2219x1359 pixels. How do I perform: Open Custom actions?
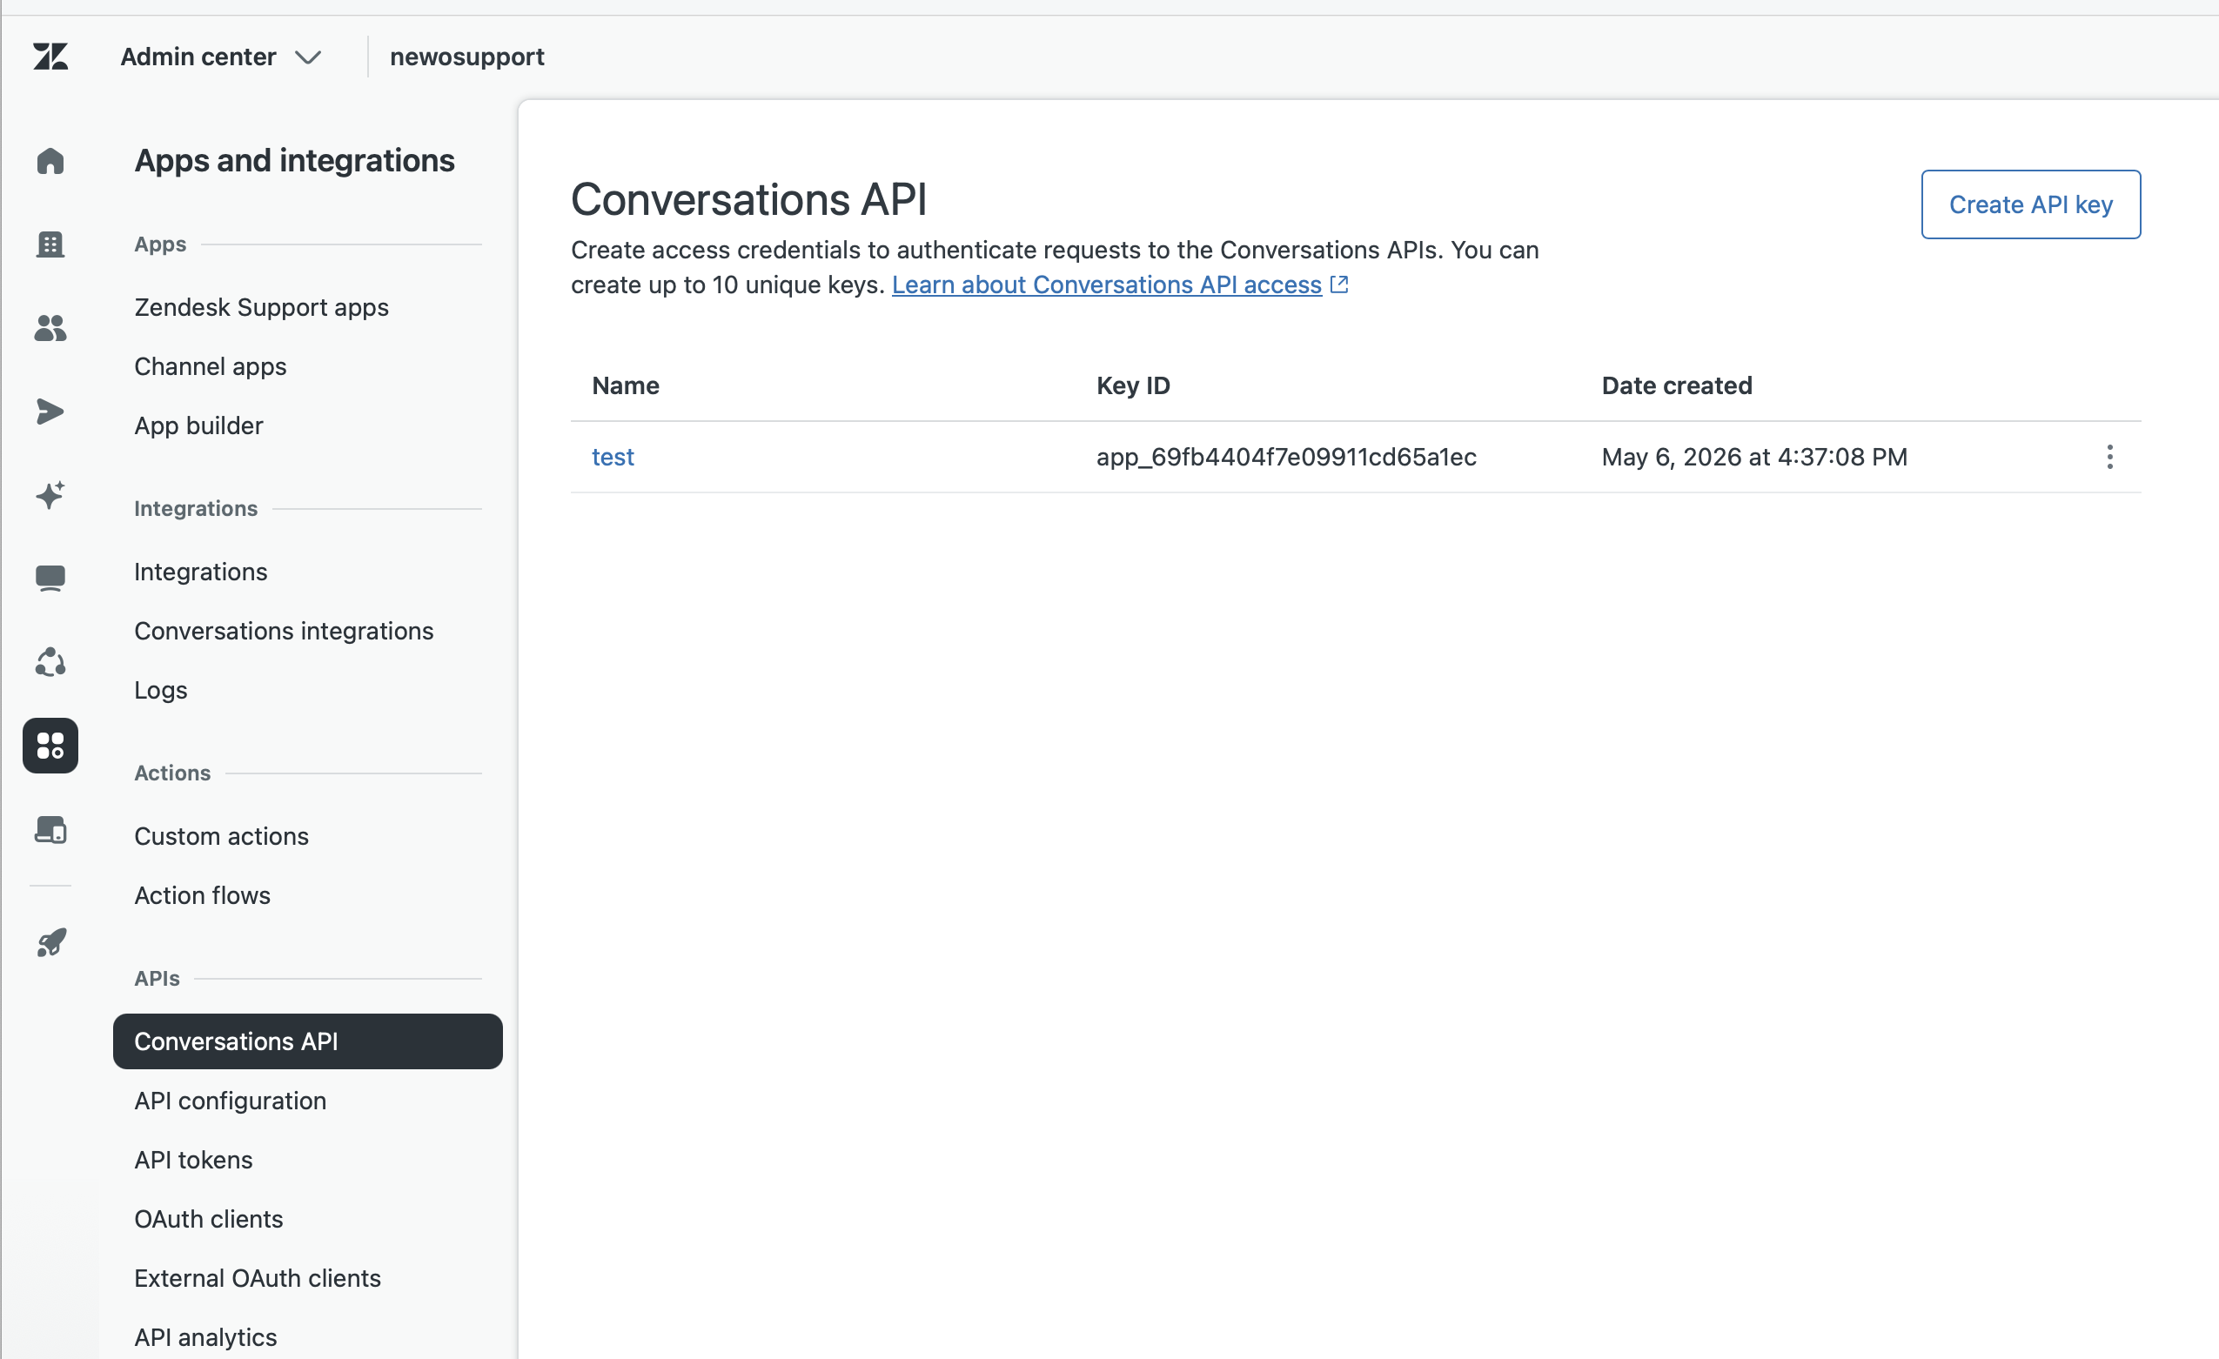(222, 836)
